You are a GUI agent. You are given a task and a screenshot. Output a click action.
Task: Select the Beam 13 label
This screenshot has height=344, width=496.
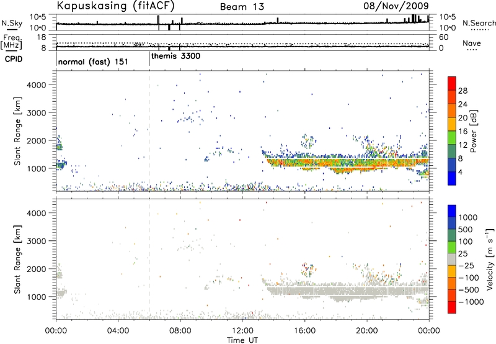(x=242, y=7)
